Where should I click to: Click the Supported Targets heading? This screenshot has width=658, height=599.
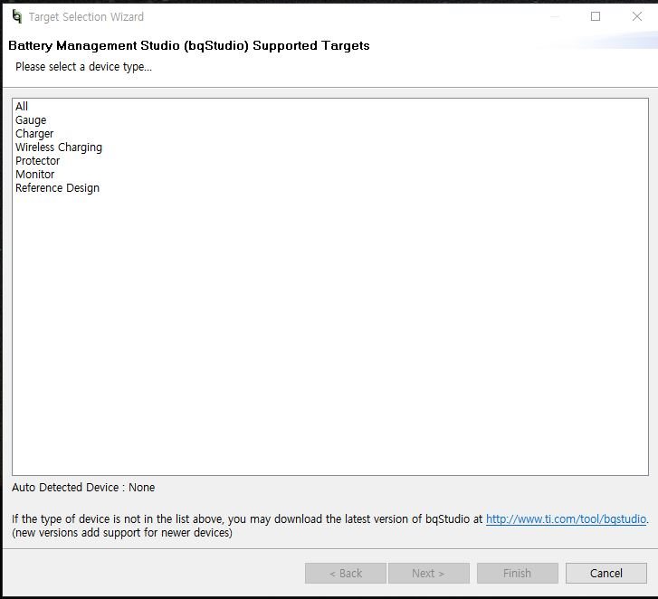(x=189, y=45)
